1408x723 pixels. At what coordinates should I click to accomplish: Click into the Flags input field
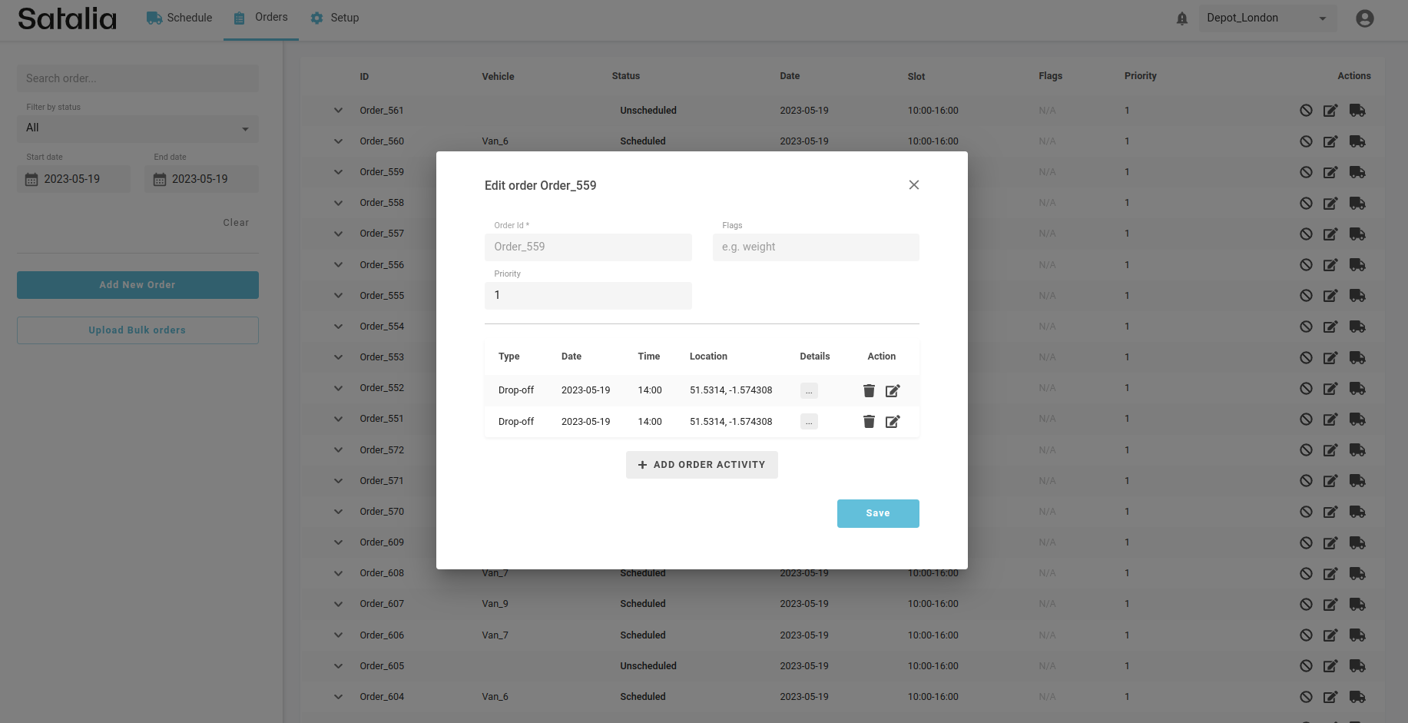815,247
